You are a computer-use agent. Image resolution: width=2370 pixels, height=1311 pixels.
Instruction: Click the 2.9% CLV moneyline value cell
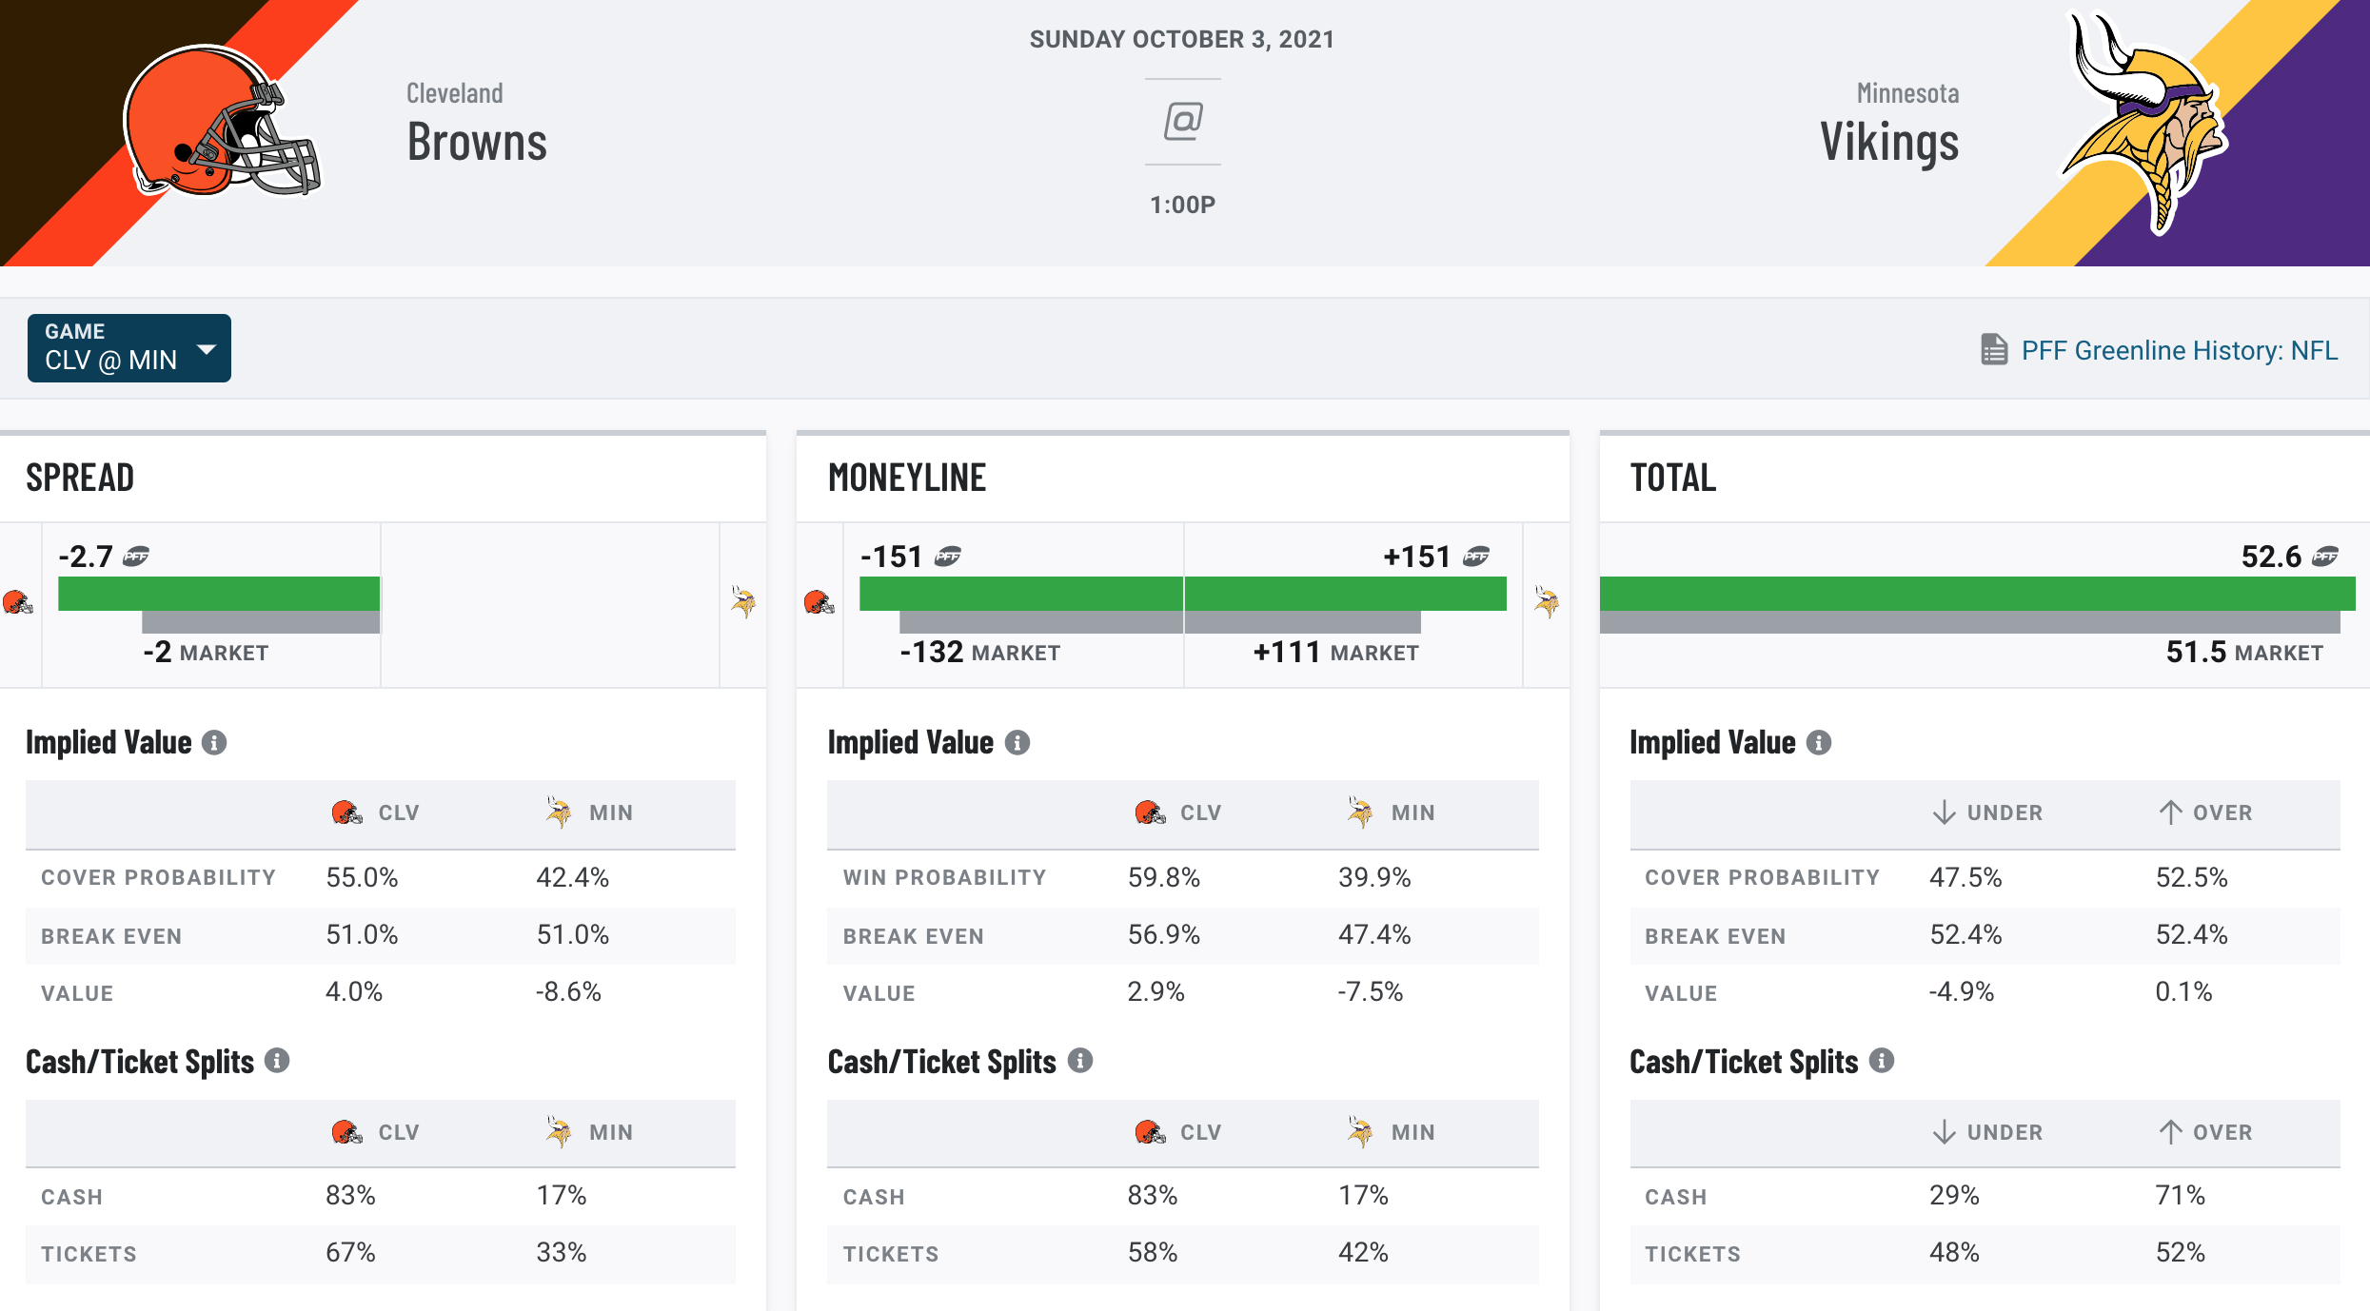[x=1156, y=991]
